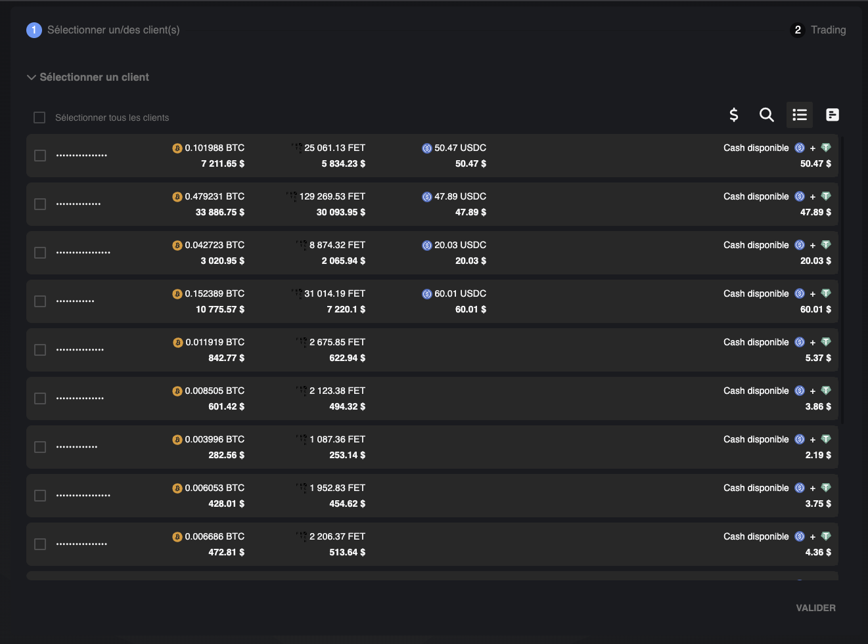
Task: Open the client search magnifier icon
Action: pyautogui.click(x=767, y=115)
